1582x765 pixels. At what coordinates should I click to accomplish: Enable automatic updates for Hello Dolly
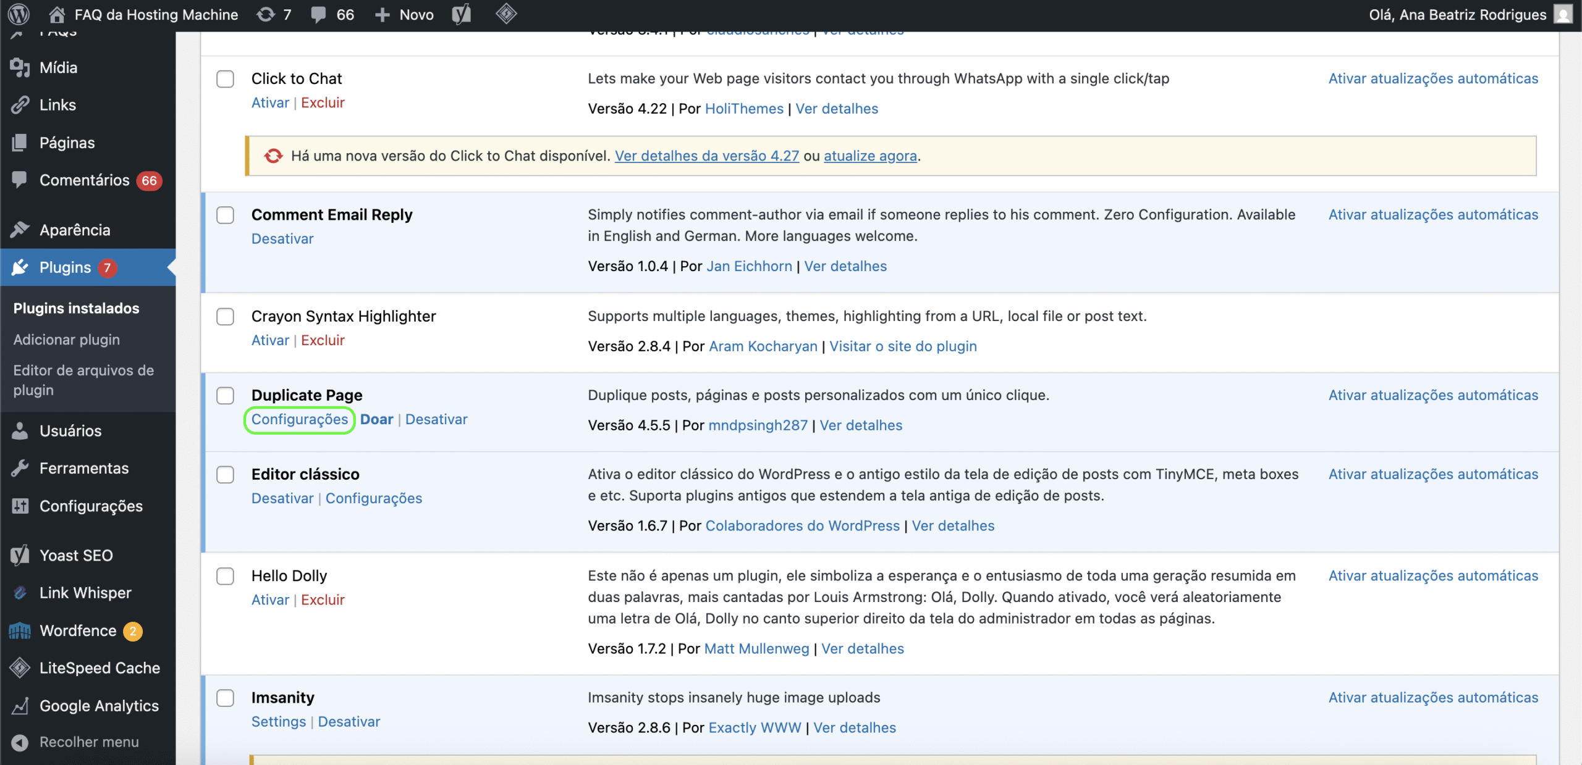[1433, 576]
